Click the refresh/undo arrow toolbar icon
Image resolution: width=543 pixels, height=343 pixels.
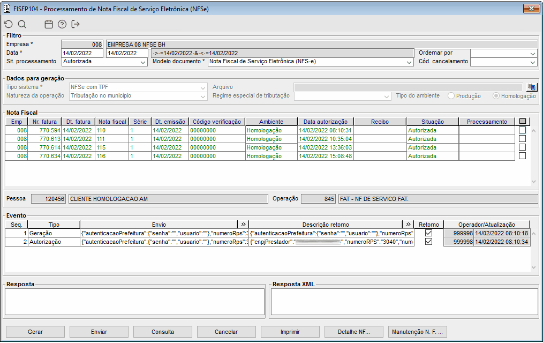click(x=7, y=24)
